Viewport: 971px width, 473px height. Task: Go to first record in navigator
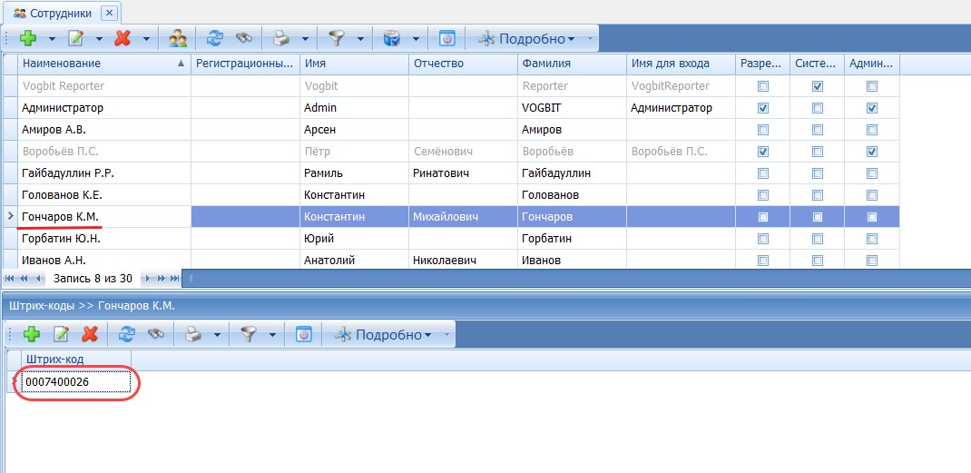pyautogui.click(x=10, y=279)
